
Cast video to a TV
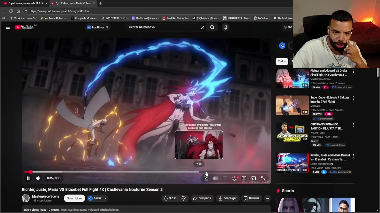pyautogui.click(x=254, y=178)
